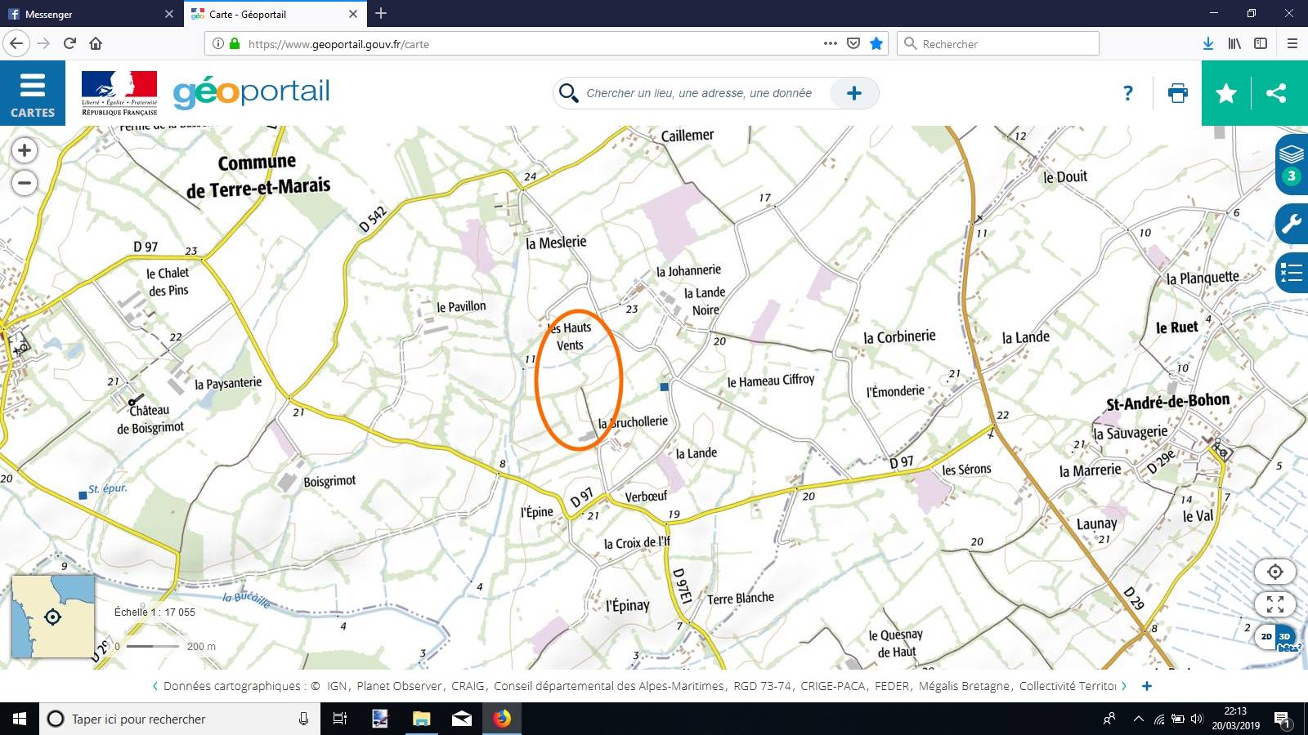Open the layers stack panel
The height and width of the screenshot is (735, 1308).
click(1291, 163)
